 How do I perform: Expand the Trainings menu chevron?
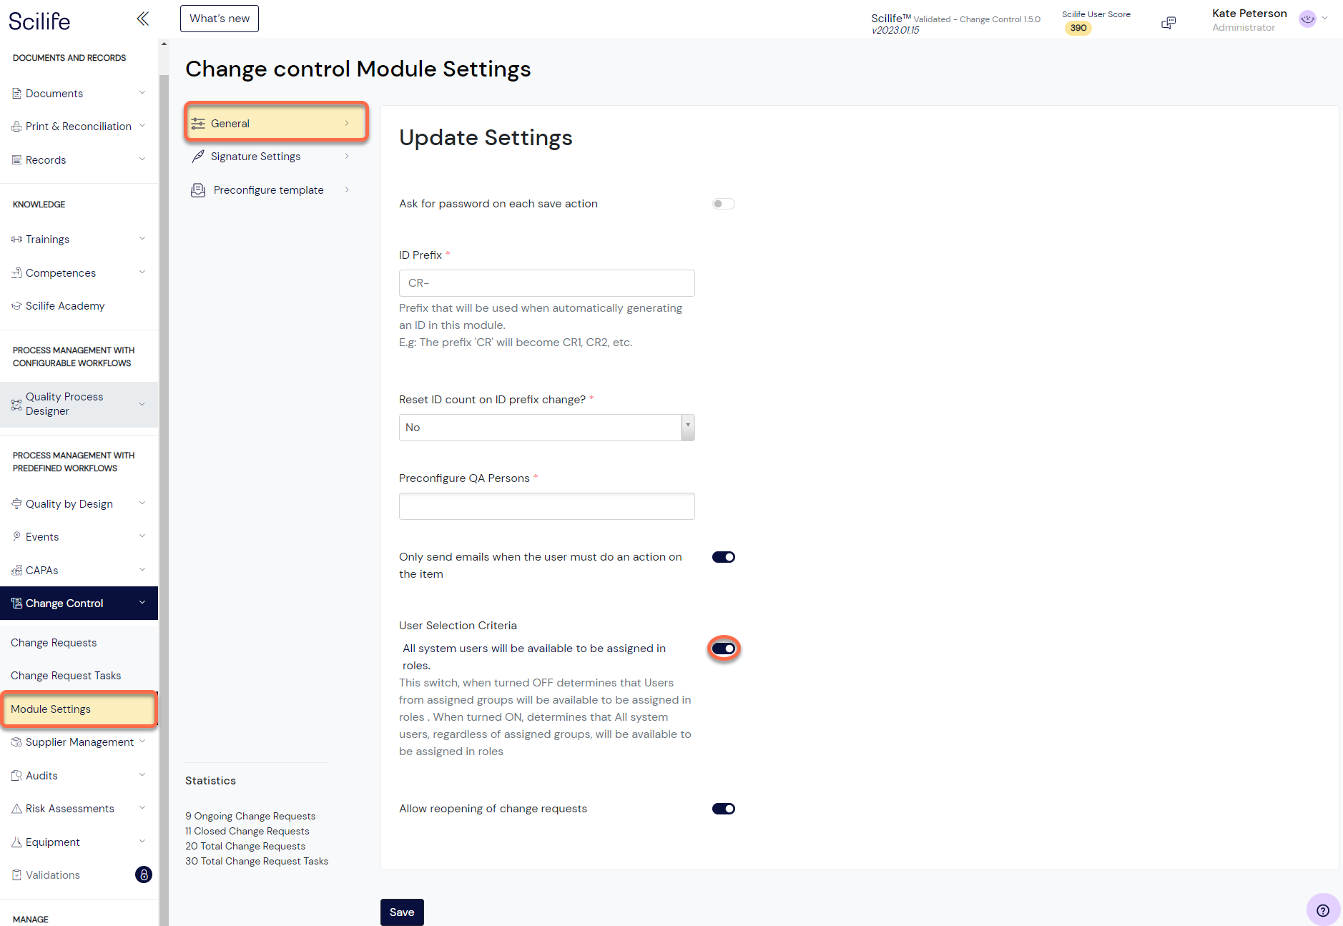pyautogui.click(x=142, y=239)
